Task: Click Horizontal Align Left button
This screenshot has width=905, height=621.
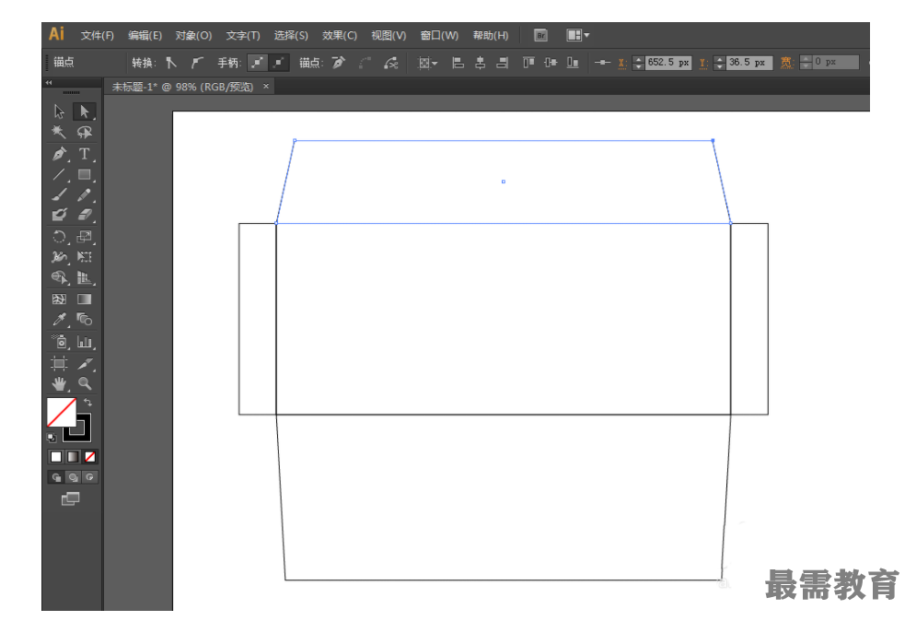Action: tap(458, 63)
